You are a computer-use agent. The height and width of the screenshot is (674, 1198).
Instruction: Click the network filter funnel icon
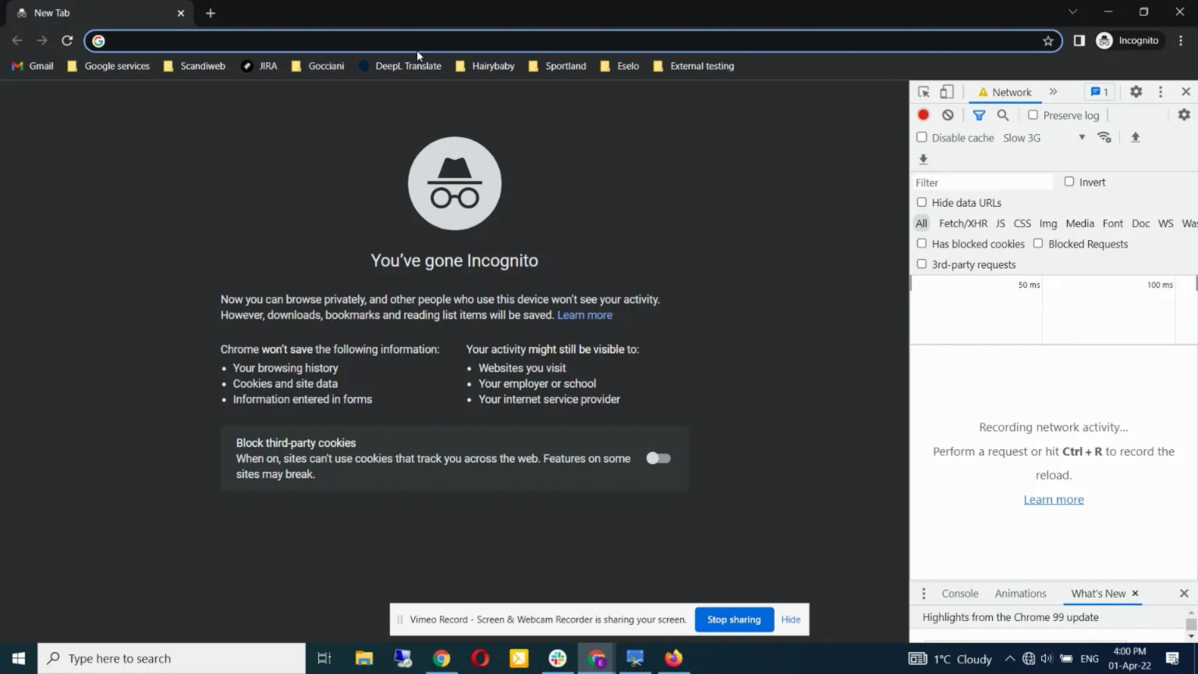coord(979,115)
